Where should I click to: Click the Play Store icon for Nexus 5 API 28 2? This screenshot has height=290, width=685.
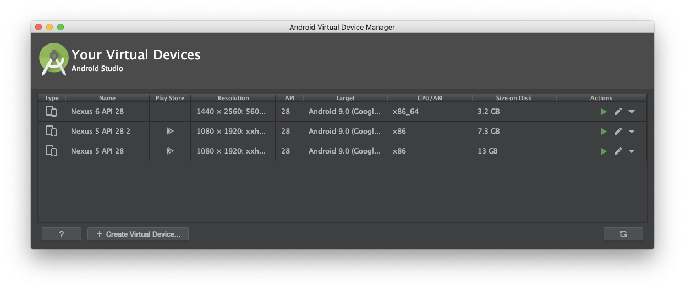tap(170, 132)
